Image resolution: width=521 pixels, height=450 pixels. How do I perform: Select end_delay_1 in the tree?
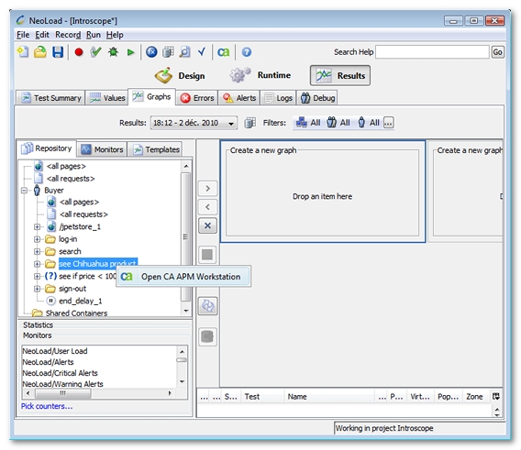coord(80,301)
